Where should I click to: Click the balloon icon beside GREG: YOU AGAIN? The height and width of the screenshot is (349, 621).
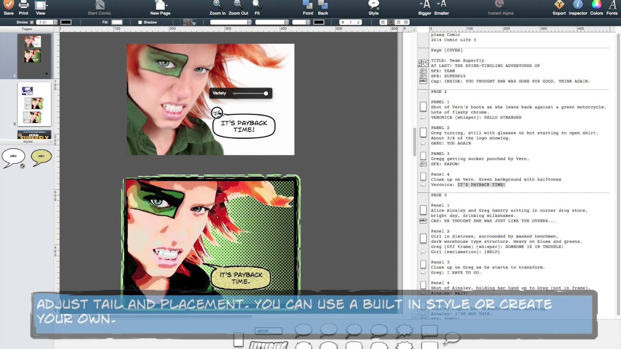click(x=423, y=143)
